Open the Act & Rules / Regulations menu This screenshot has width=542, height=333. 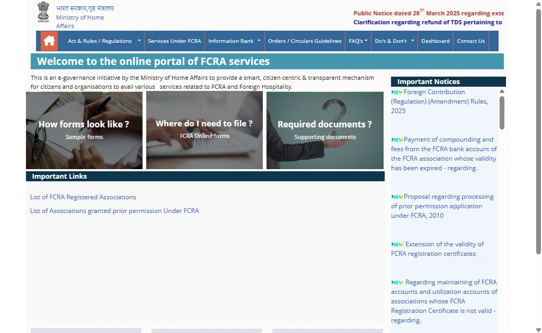point(100,41)
